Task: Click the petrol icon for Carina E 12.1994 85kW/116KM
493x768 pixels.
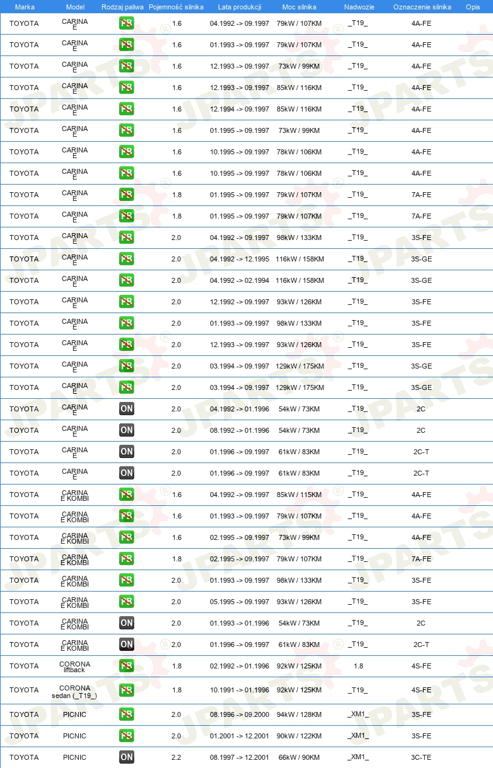Action: tap(127, 109)
